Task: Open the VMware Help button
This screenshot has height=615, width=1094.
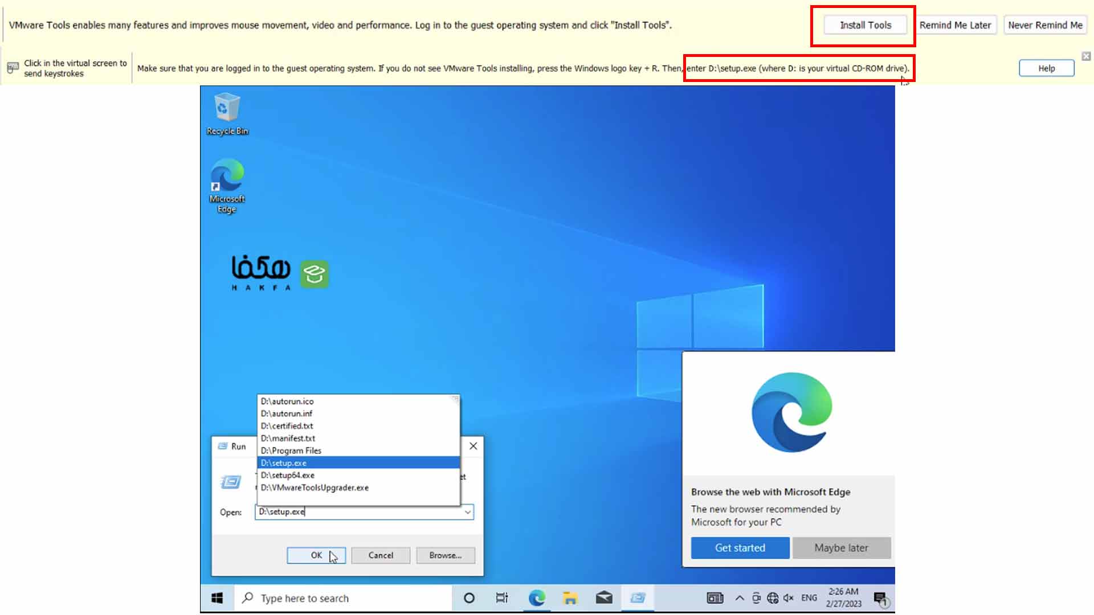Action: coord(1046,68)
